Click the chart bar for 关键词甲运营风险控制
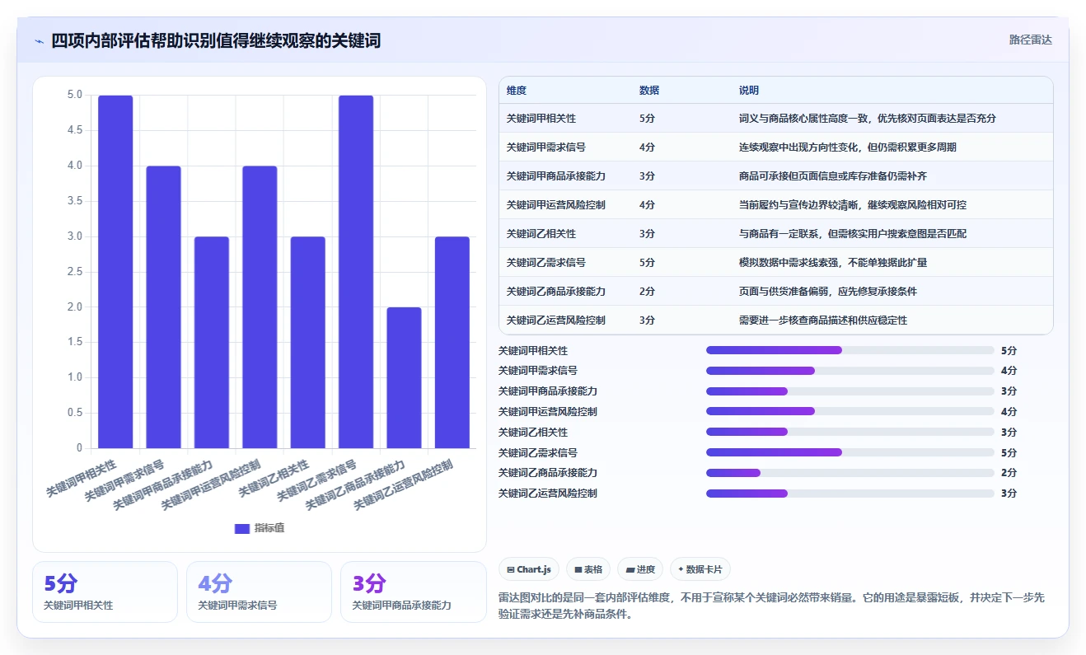This screenshot has width=1086, height=655. (260, 307)
